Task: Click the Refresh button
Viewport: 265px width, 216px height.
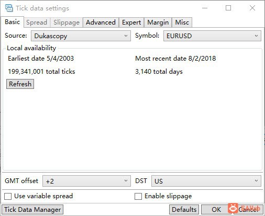Action: pyautogui.click(x=20, y=84)
